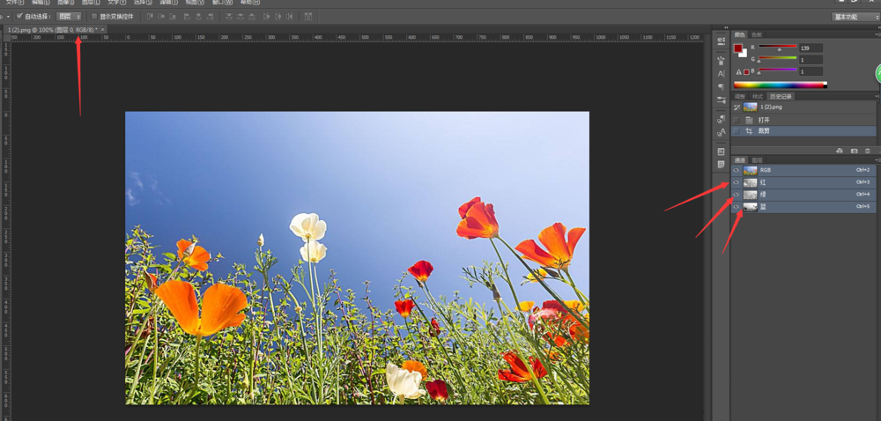Click create new document from state icon
881x421 pixels.
click(x=839, y=151)
